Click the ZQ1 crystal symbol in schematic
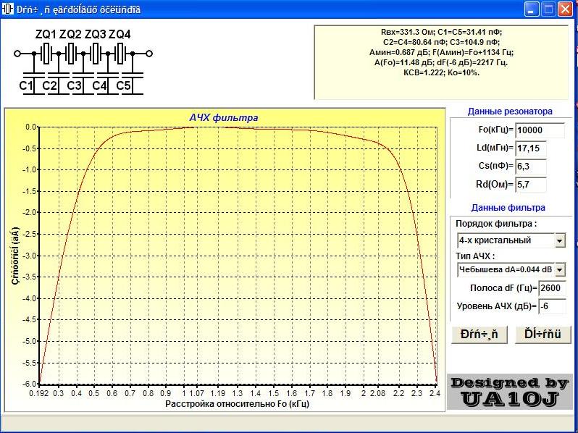Screen dimensions: 578x433 (46, 54)
